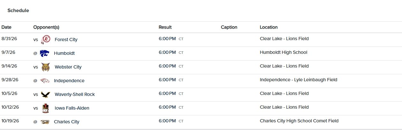The height and width of the screenshot is (130, 402).
Task: Open the Waverly-Shell Rock team link
Action: [75, 94]
